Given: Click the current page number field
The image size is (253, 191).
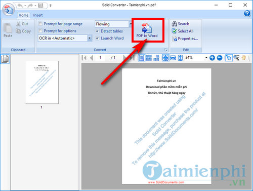Looking at the screenshot, I should tap(101, 58).
